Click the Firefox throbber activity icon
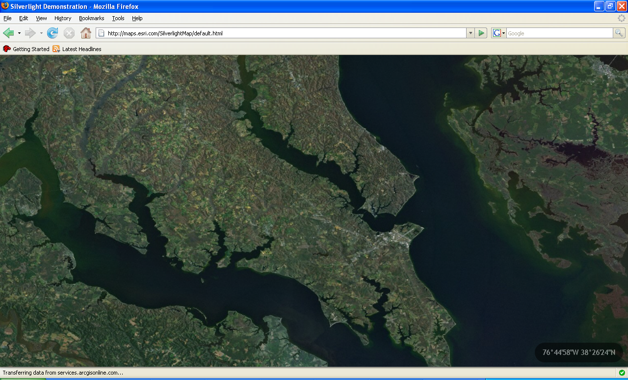The image size is (628, 380). [x=622, y=18]
